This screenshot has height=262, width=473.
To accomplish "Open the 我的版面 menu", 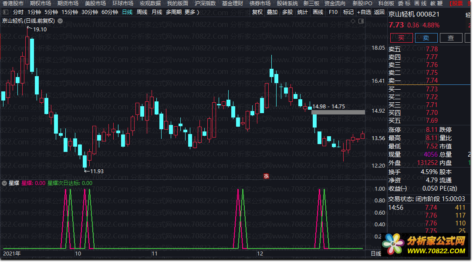I will [178, 3].
